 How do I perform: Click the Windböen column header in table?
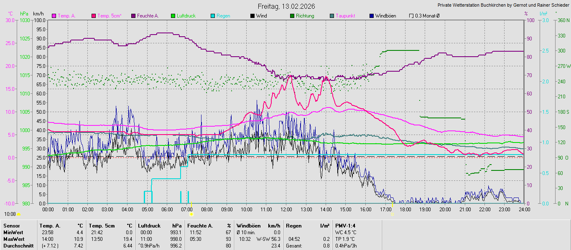[x=249, y=226]
